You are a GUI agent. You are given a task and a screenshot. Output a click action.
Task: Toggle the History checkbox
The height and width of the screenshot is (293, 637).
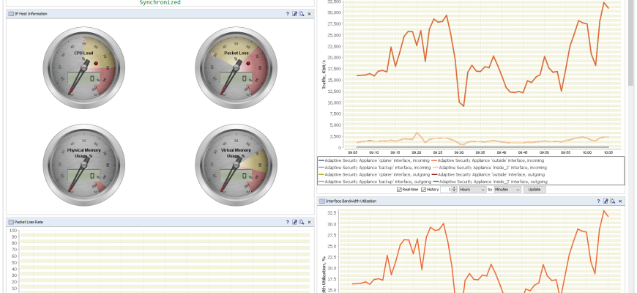point(424,190)
